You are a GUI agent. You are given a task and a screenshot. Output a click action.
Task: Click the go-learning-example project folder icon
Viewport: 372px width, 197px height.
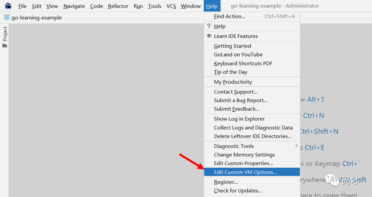[x=7, y=18]
